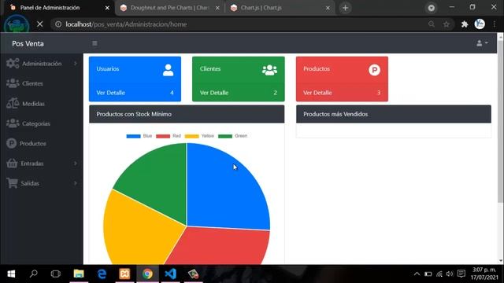Open Categorías in the sidebar

click(x=36, y=123)
